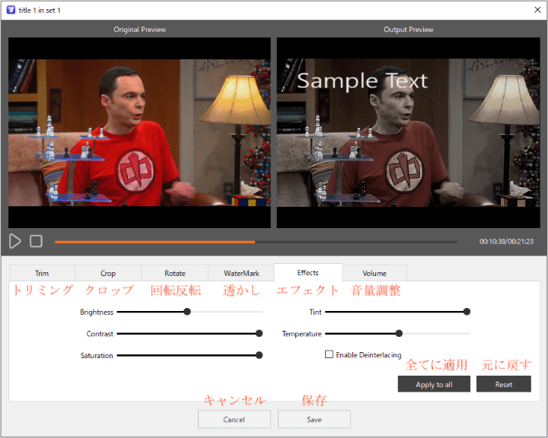Start playback with the play button

pos(14,241)
